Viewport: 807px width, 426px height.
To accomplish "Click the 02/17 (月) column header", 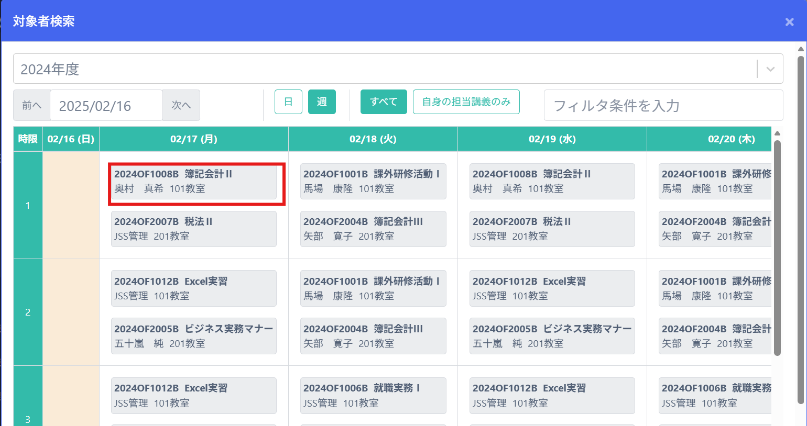I will (193, 139).
